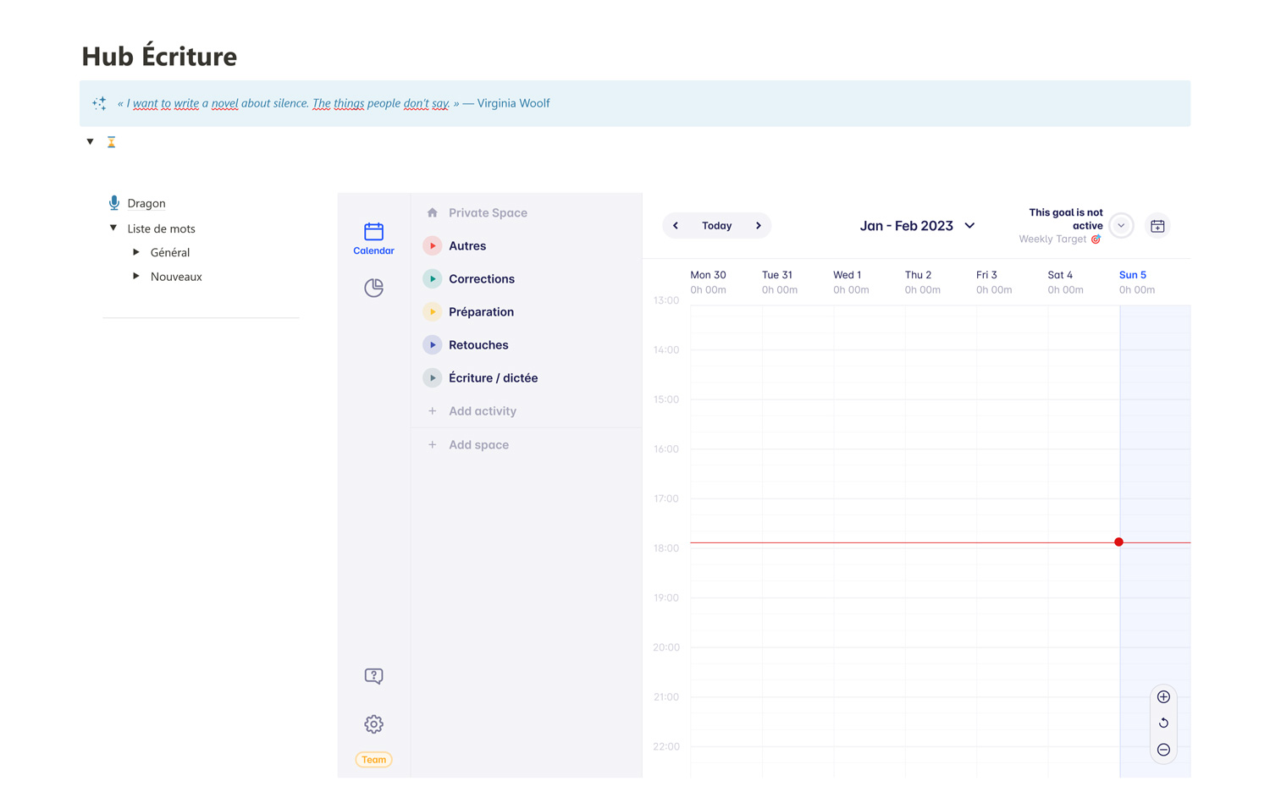Viewport: 1270px width, 803px height.
Task: Select the Sat 4 column header
Action: (x=1060, y=275)
